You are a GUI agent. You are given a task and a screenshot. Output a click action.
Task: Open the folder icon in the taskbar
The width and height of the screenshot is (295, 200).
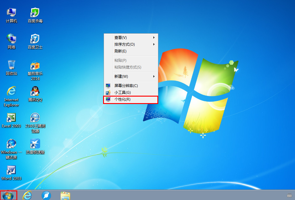click(x=65, y=195)
